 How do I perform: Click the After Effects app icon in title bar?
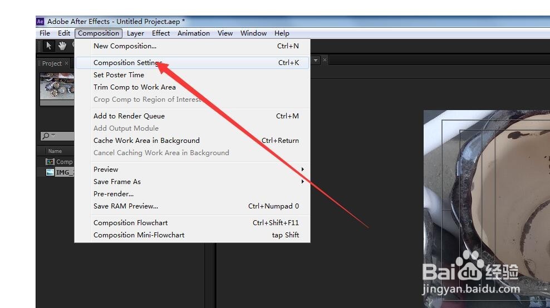[x=40, y=21]
